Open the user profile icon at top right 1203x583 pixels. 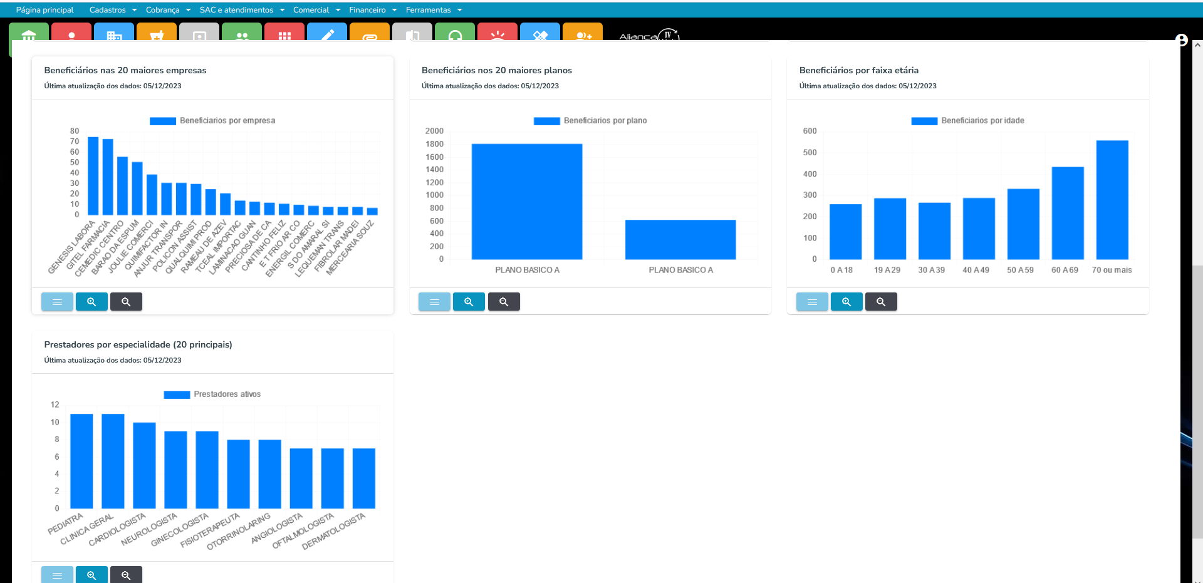tap(1182, 40)
